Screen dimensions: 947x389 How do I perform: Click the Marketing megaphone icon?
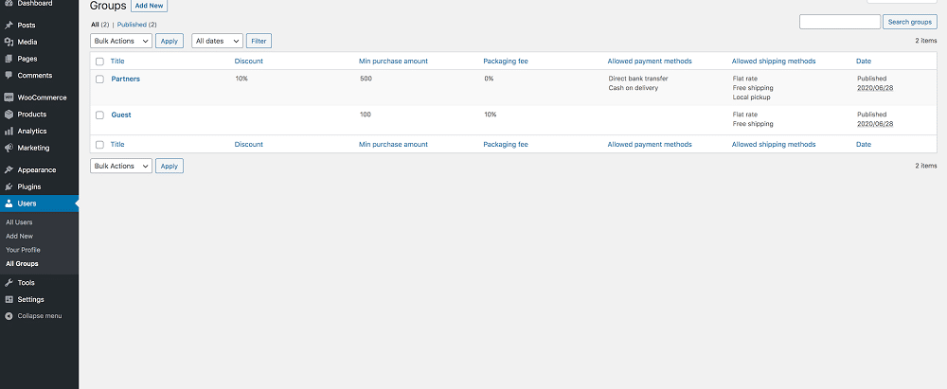pyautogui.click(x=9, y=148)
